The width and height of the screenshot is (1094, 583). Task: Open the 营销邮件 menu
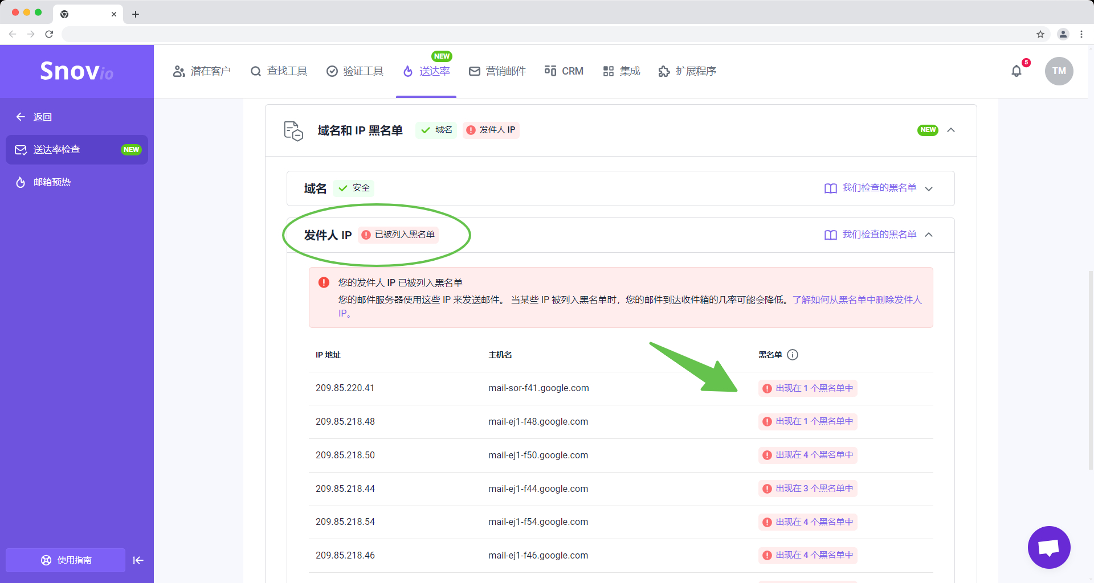[x=497, y=71]
